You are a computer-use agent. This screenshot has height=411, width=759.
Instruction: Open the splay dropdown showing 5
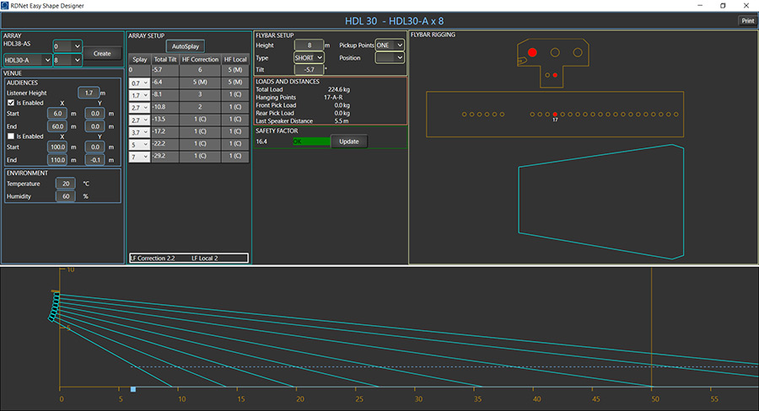pyautogui.click(x=139, y=144)
